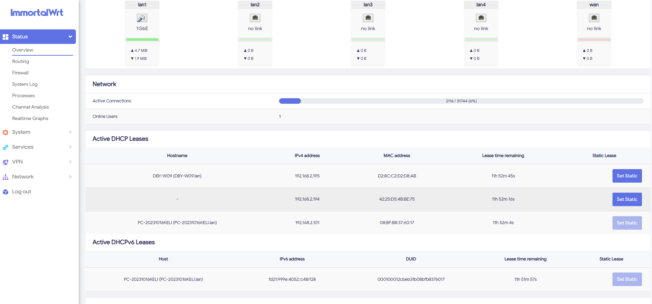Click the wan port icon

[594, 18]
